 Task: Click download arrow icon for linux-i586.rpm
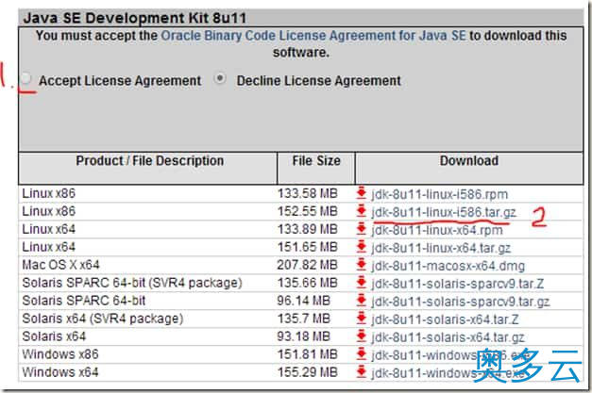pyautogui.click(x=362, y=193)
